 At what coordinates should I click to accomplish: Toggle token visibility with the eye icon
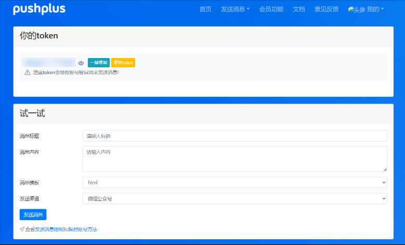pyautogui.click(x=81, y=63)
